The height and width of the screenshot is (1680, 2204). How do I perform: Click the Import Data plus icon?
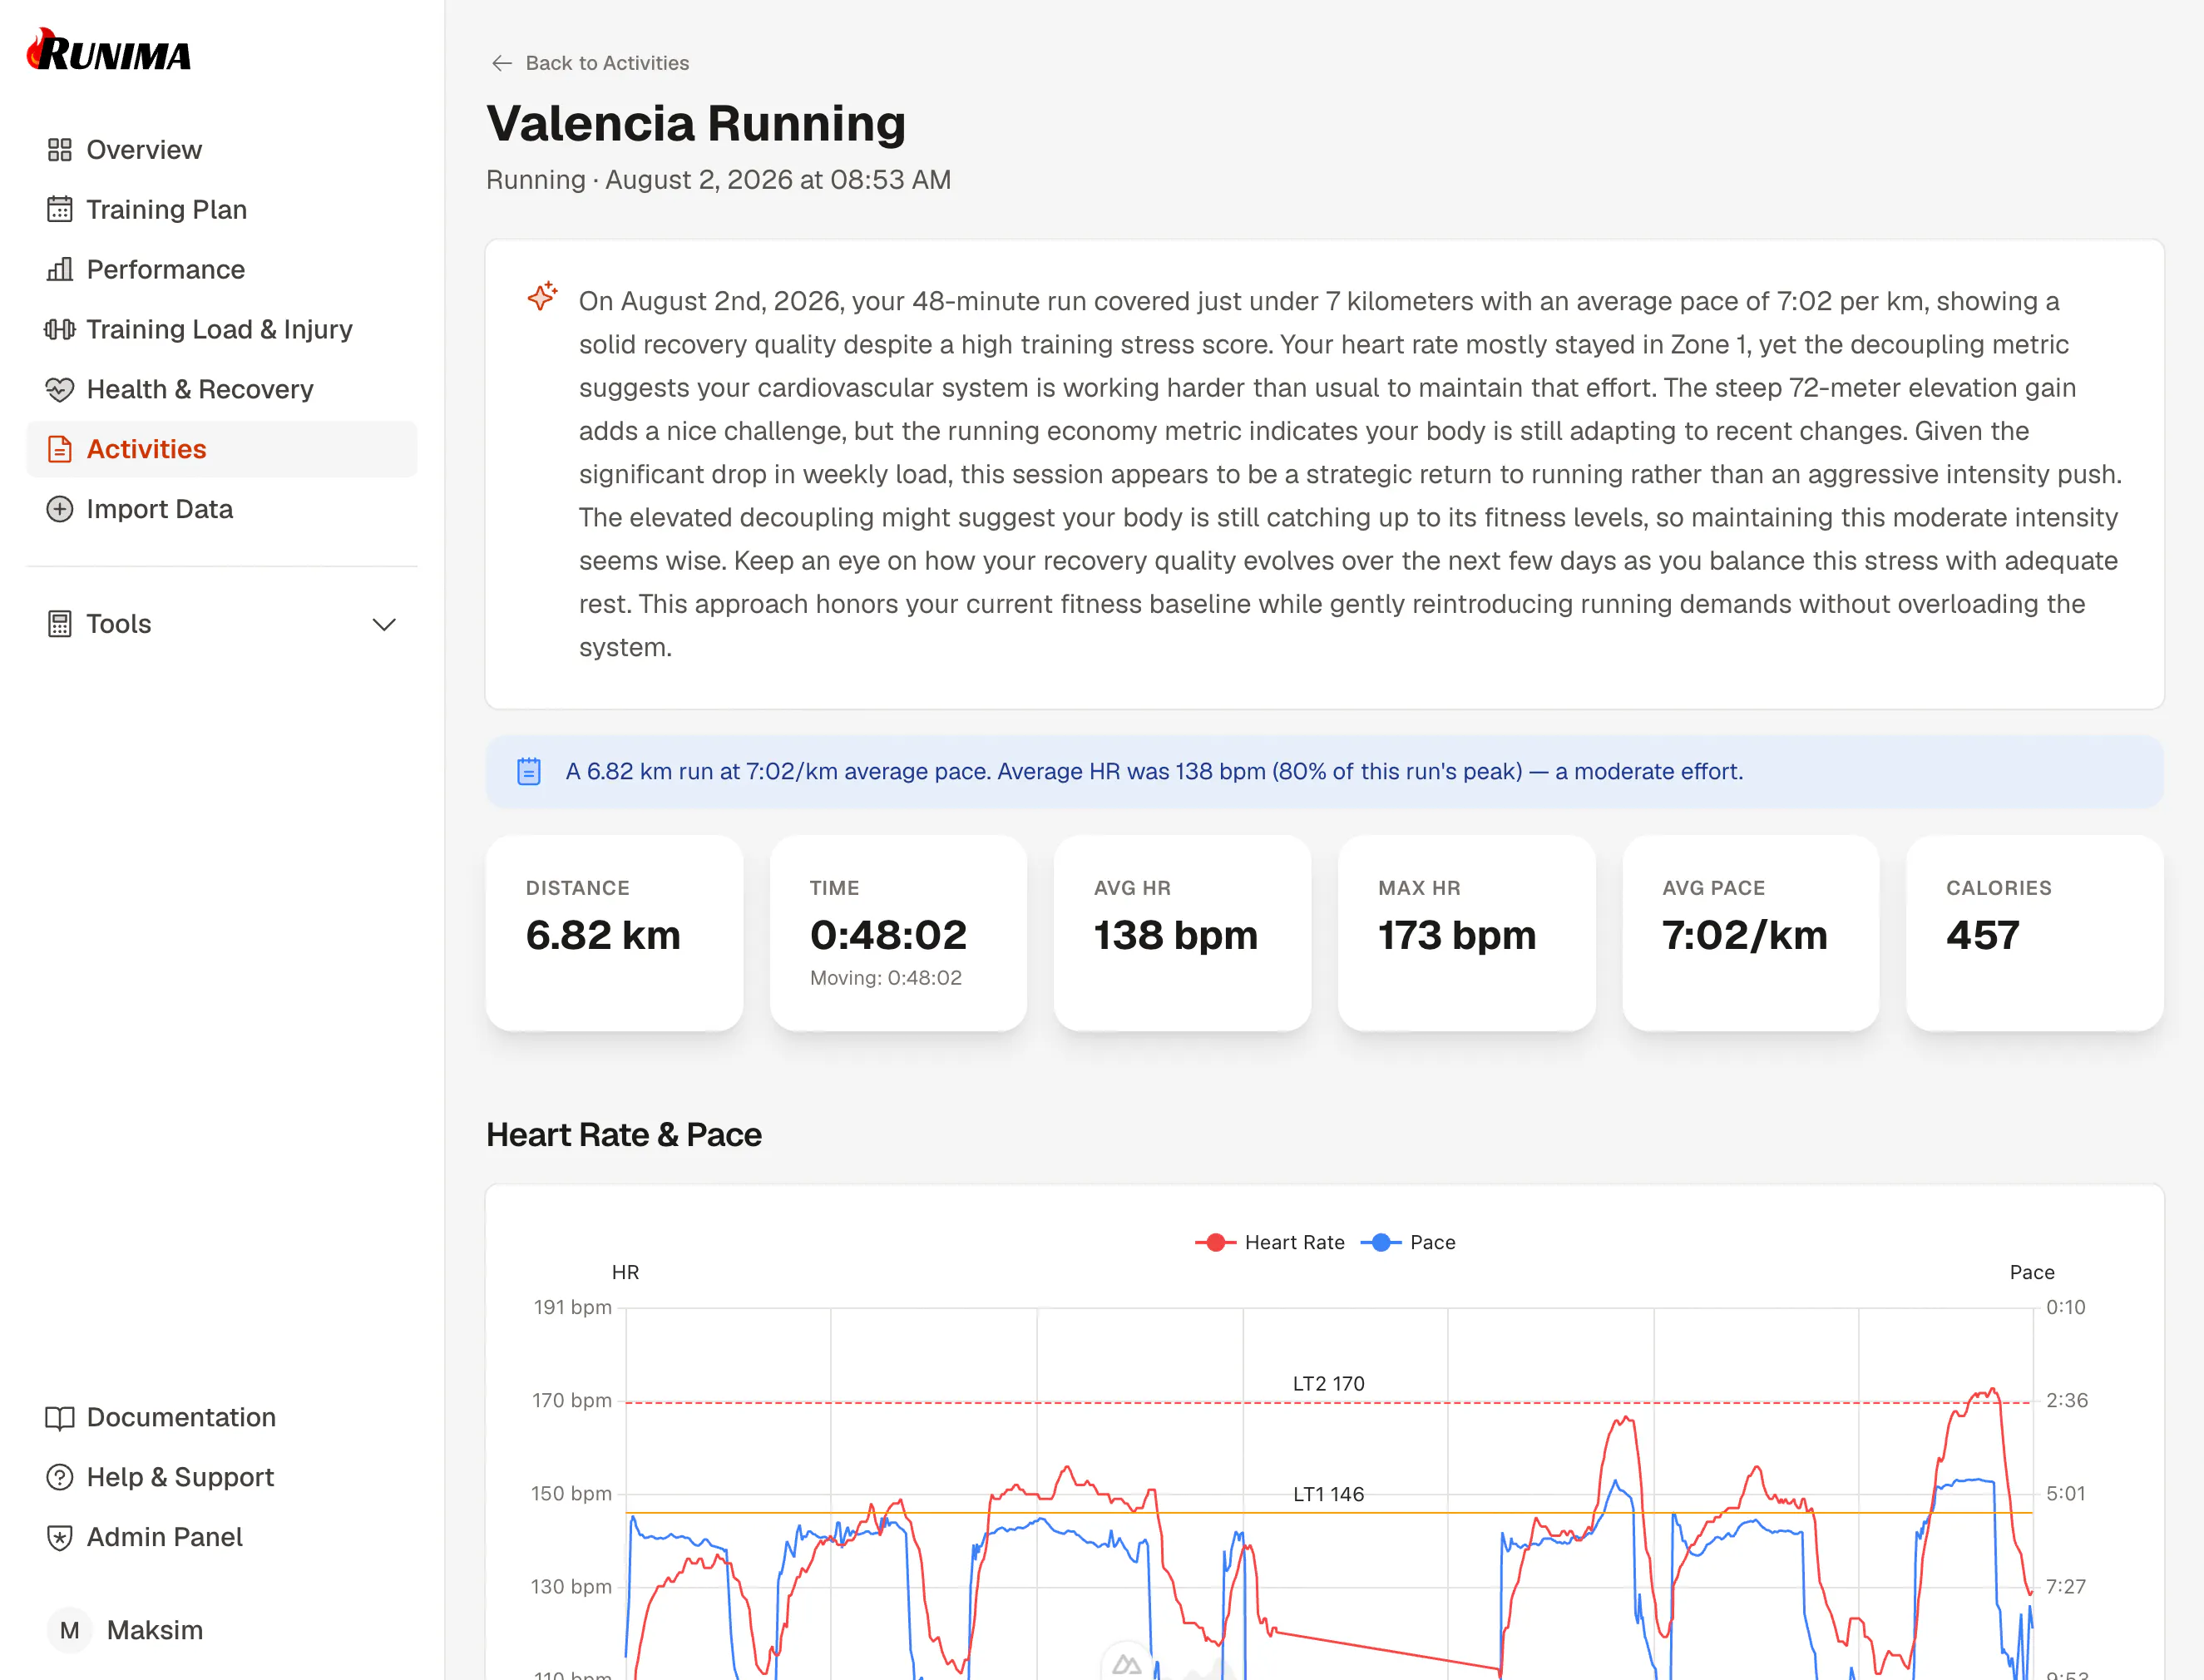coord(60,510)
